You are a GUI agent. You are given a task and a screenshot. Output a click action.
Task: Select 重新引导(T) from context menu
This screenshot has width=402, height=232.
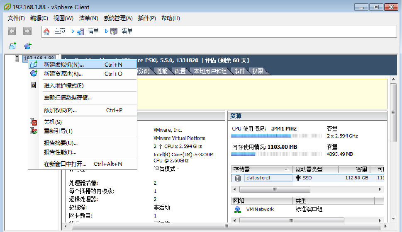[83, 131]
